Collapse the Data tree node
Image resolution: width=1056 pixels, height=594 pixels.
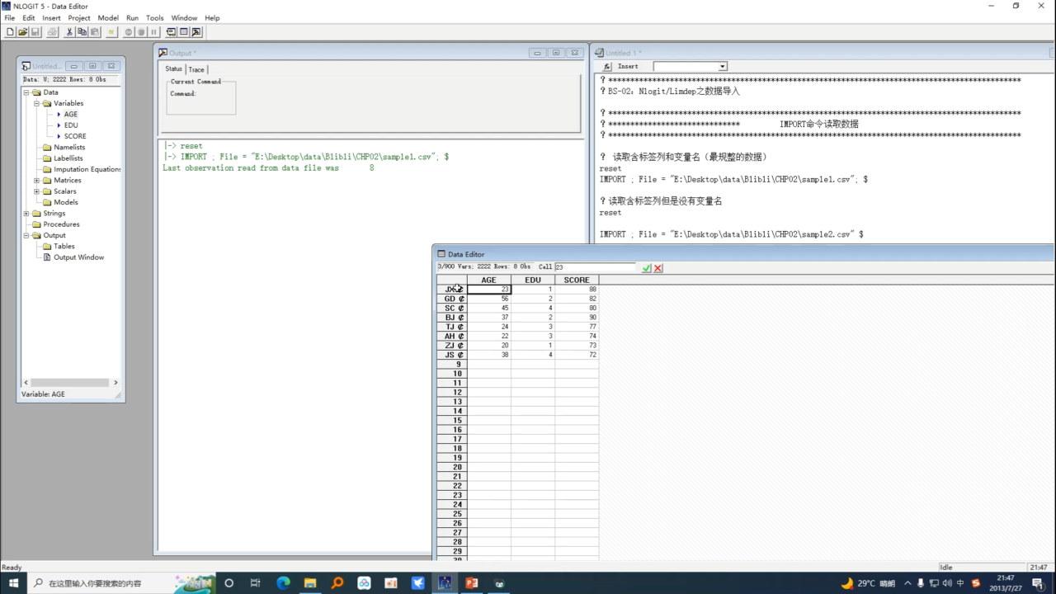(26, 92)
